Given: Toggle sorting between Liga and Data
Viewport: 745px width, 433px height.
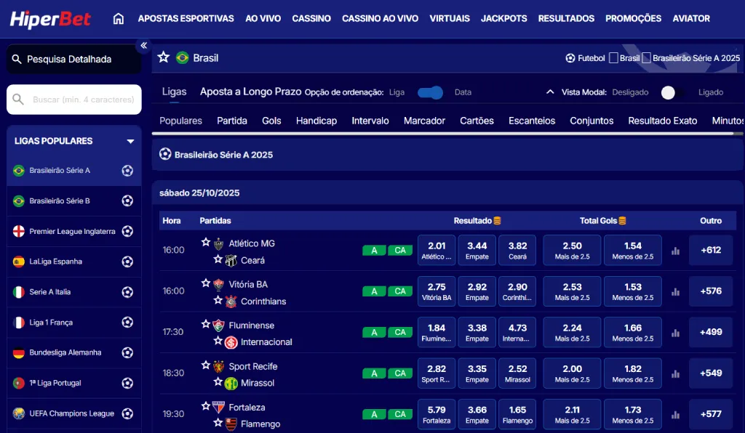Looking at the screenshot, I should (x=430, y=92).
